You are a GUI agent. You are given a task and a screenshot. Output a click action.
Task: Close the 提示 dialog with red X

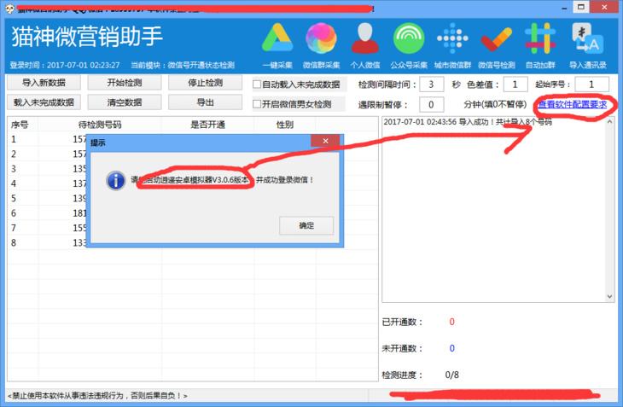pyautogui.click(x=325, y=141)
